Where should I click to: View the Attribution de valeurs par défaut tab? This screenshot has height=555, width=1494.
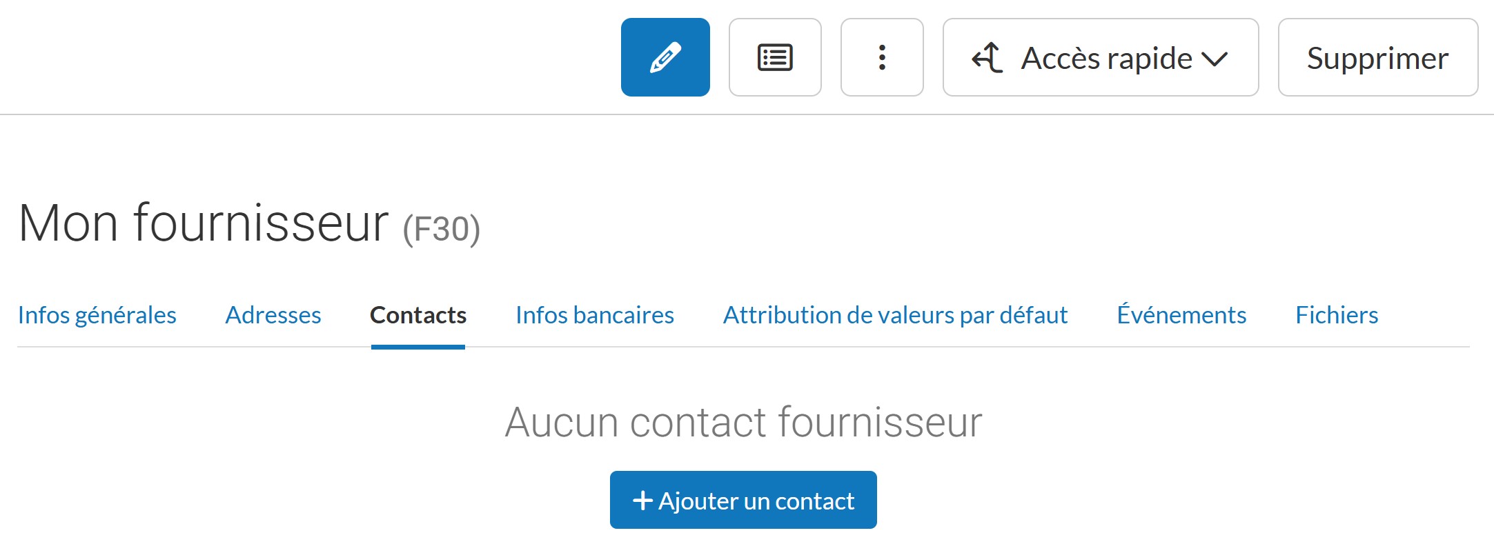point(895,315)
